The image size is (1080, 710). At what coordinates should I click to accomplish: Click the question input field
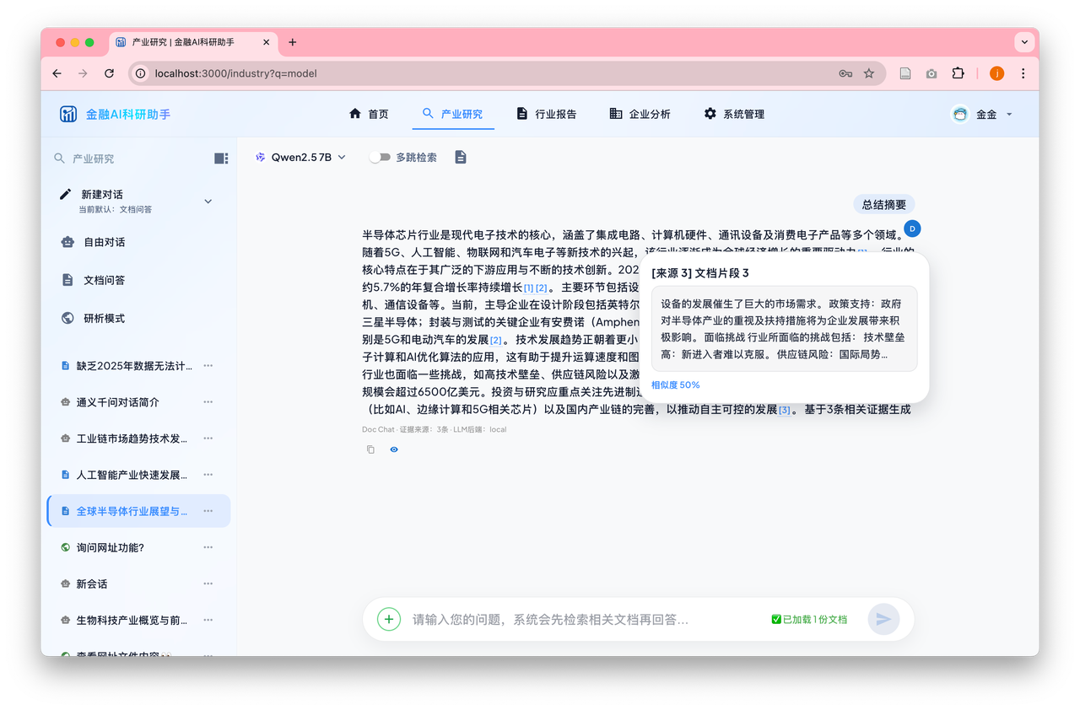(x=582, y=619)
